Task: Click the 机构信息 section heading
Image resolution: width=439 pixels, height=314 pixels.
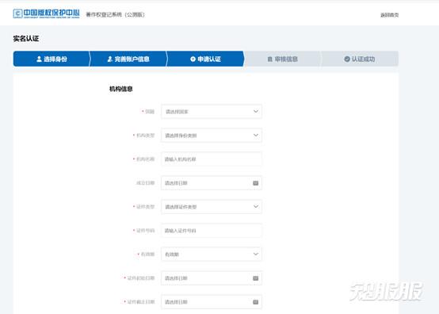Action: pyautogui.click(x=121, y=89)
